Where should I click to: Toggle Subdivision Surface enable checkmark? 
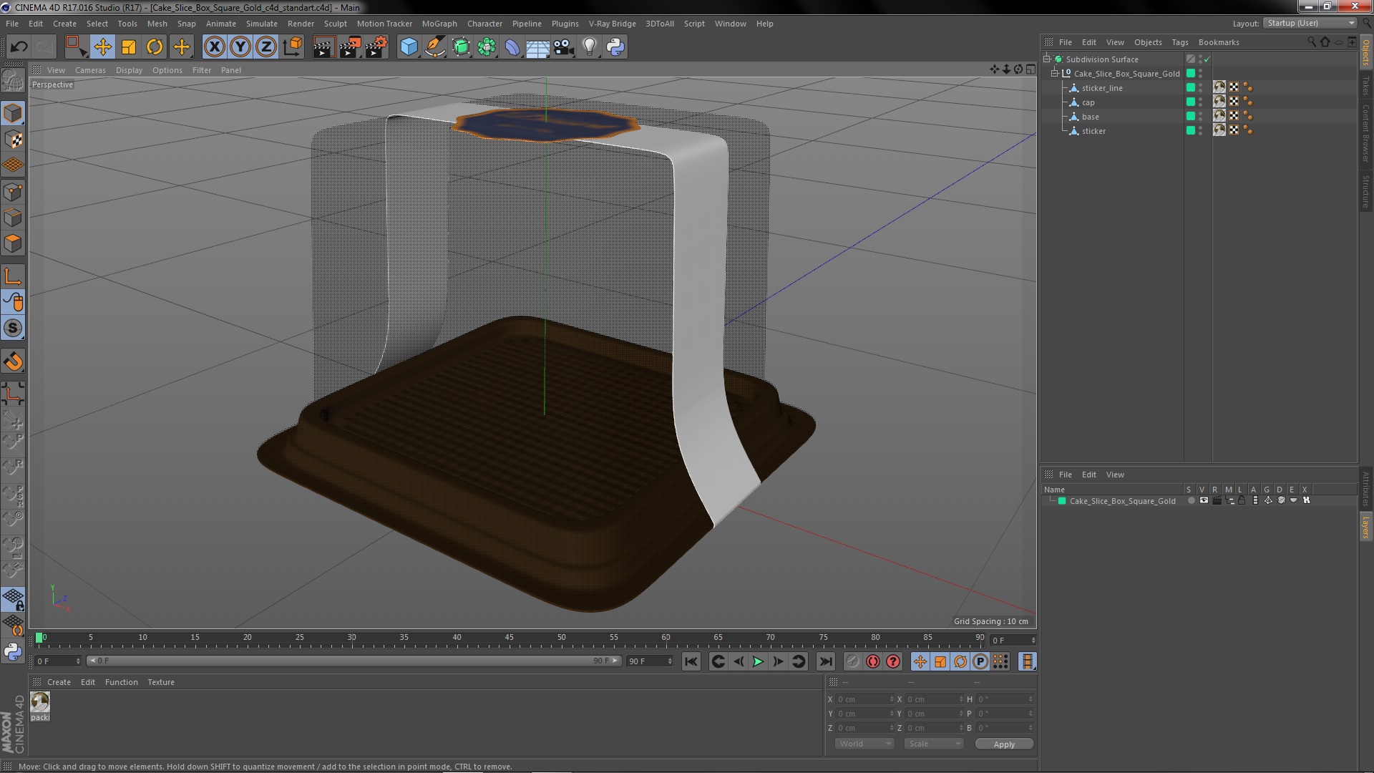pos(1207,59)
